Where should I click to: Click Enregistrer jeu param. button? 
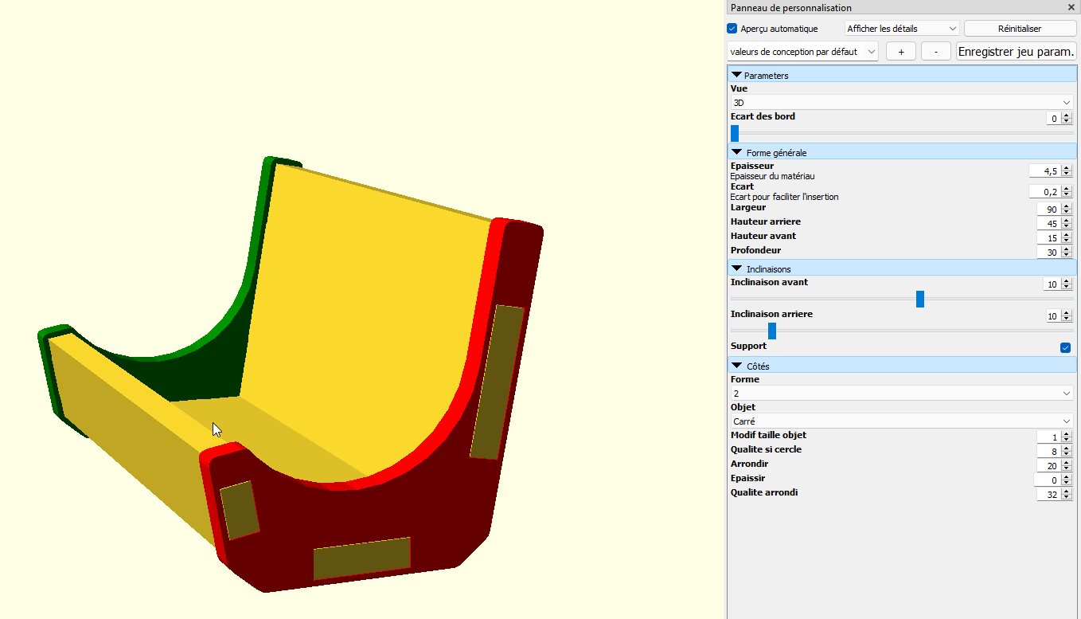(1016, 52)
